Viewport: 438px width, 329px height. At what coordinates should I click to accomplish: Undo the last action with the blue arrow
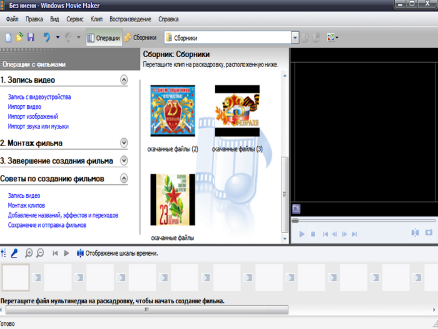click(47, 37)
